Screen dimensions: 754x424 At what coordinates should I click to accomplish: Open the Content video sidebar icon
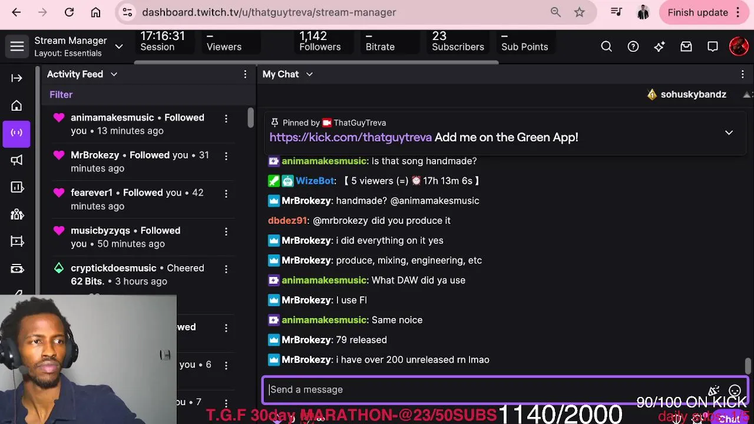pyautogui.click(x=16, y=241)
